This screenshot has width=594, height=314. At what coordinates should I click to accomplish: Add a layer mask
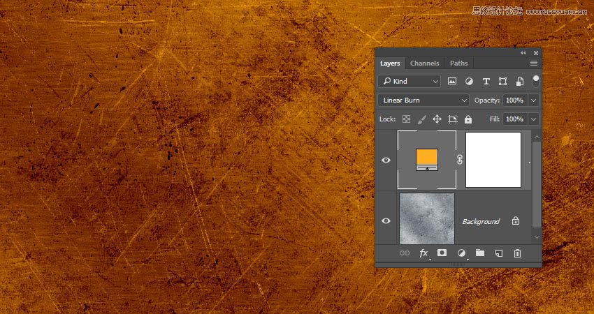442,253
